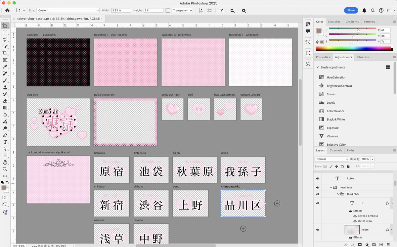This screenshot has width=397, height=247.
Task: Switch to the Properties tab
Action: pos(323,57)
